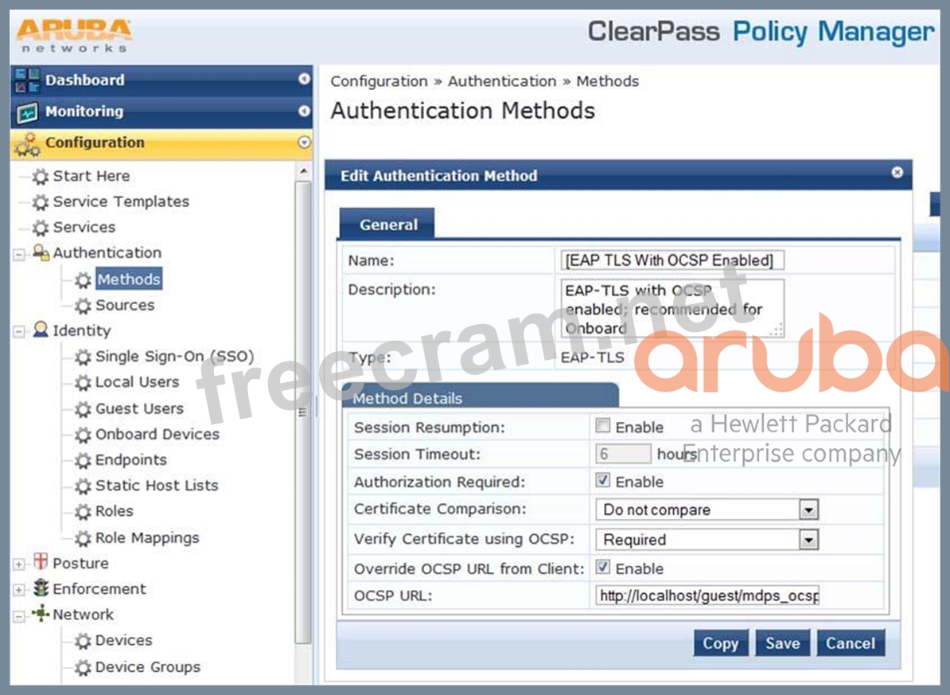The height and width of the screenshot is (695, 950).
Task: Click the Identity person icon
Action: 41,330
